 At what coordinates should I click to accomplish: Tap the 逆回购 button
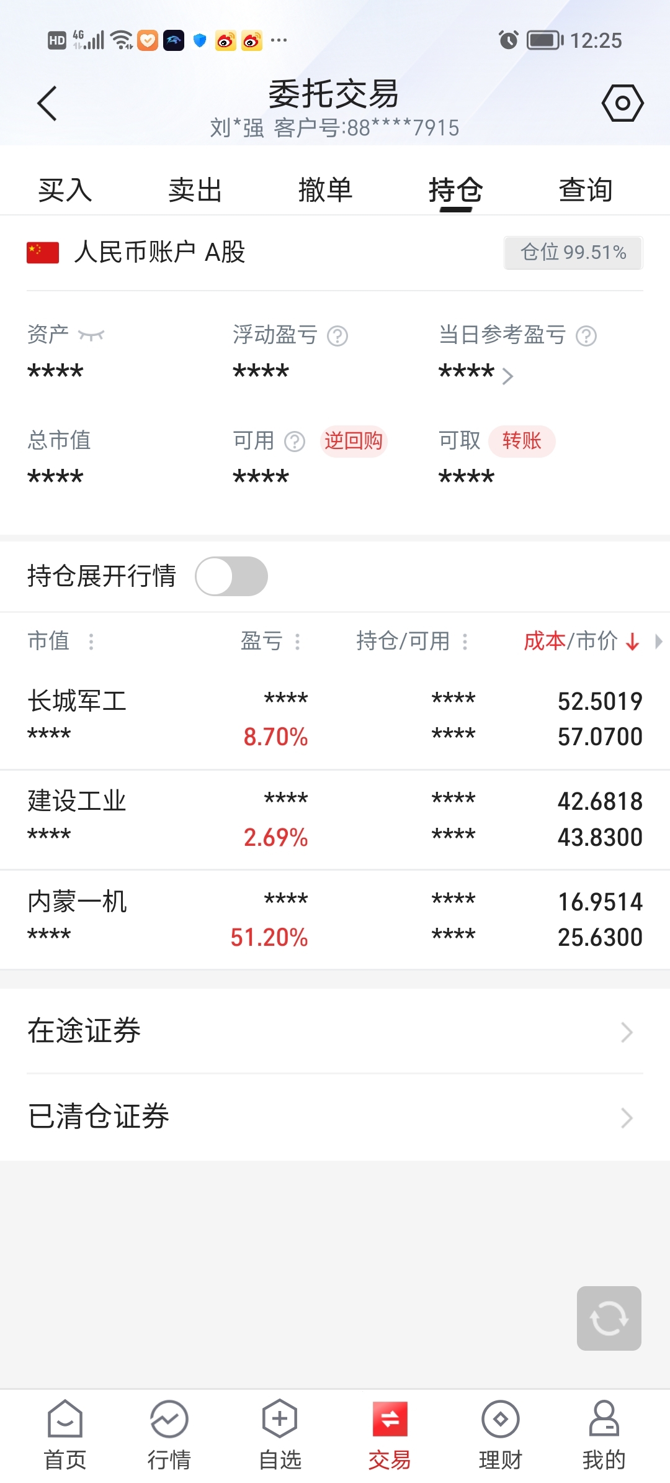pyautogui.click(x=353, y=441)
